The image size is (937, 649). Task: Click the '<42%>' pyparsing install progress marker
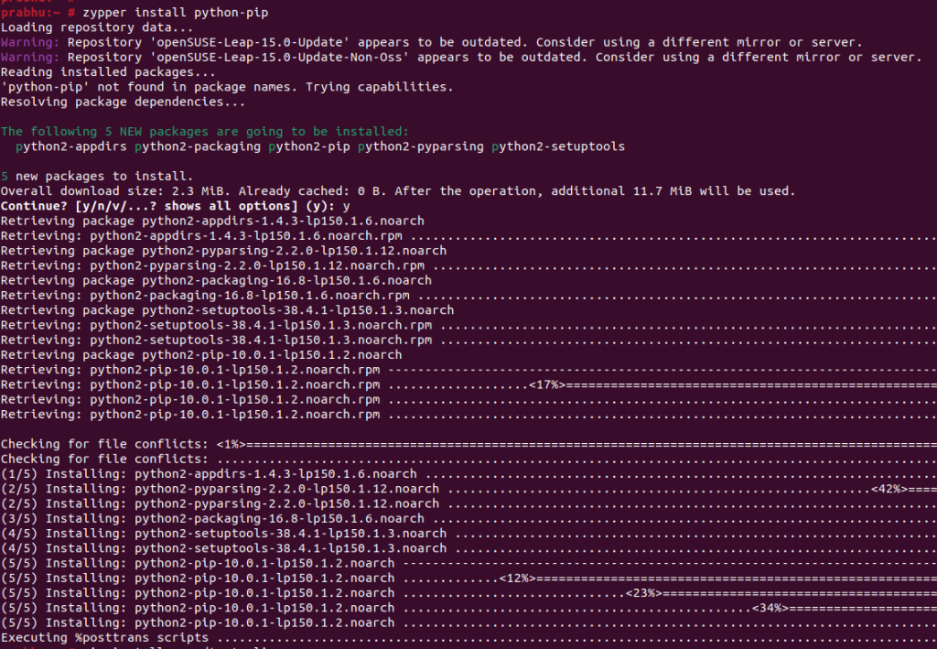(889, 489)
